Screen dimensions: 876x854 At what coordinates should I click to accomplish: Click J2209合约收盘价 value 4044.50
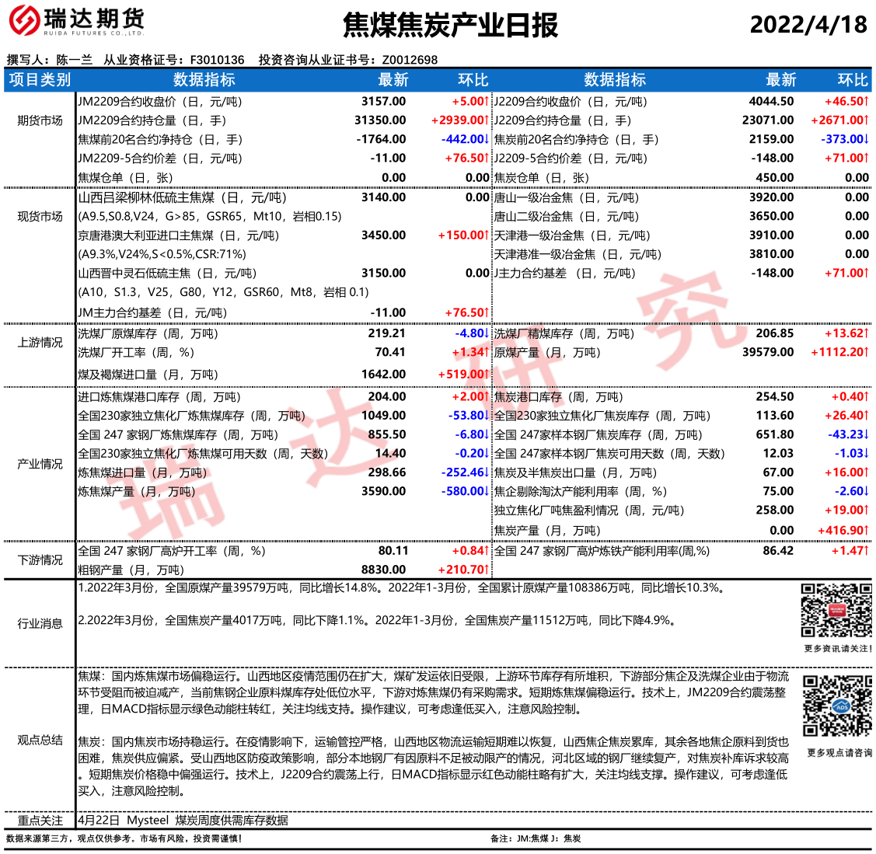click(771, 102)
